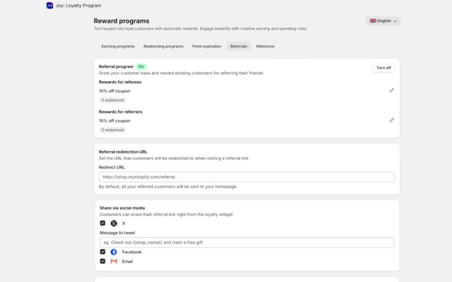Image resolution: width=452 pixels, height=282 pixels.
Task: Click the referees 0 redeemed badge
Action: point(112,100)
